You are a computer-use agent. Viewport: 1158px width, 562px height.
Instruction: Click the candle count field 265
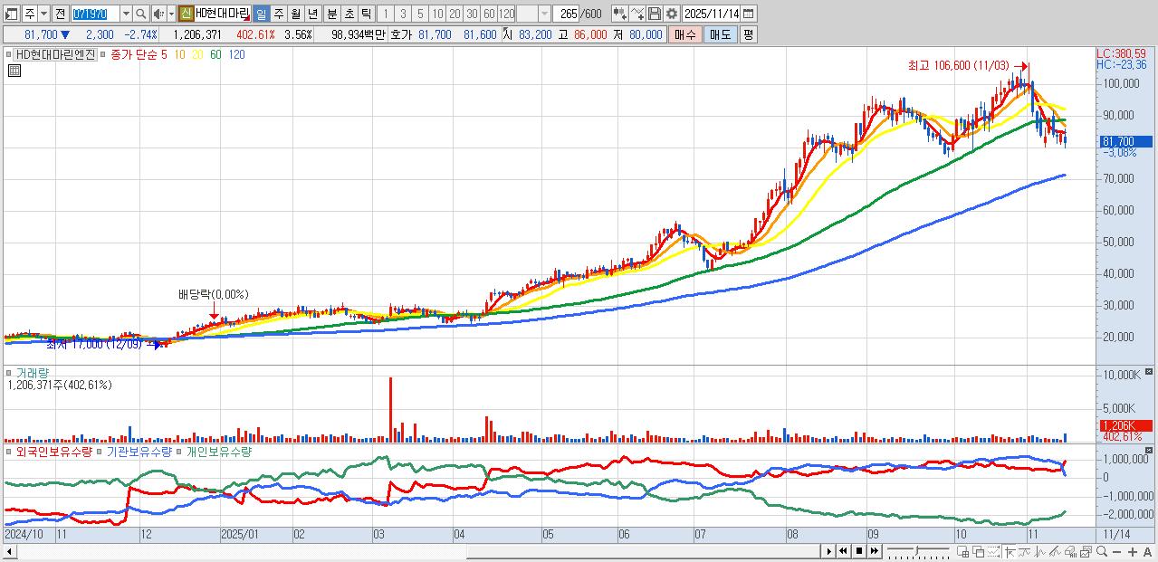click(x=565, y=14)
